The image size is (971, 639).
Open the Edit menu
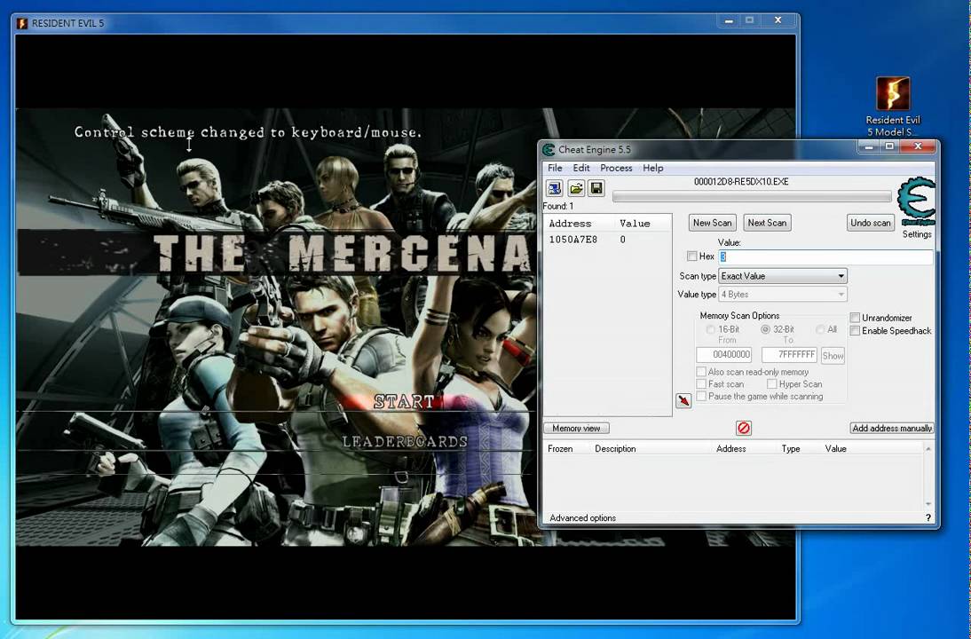tap(580, 168)
